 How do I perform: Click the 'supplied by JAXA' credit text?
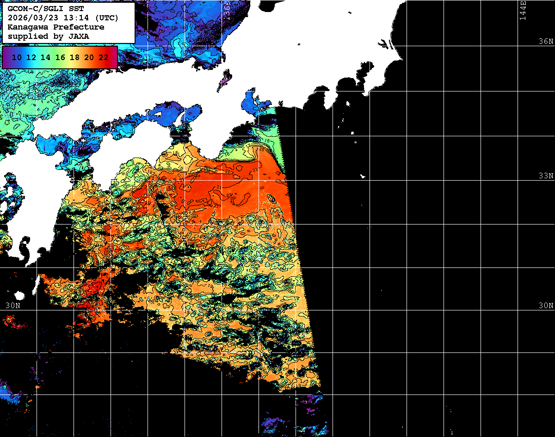coord(49,36)
